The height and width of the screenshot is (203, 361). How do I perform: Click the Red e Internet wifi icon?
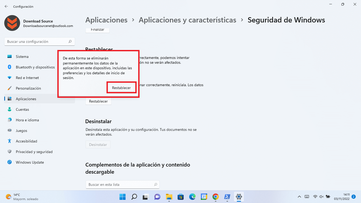tap(10, 78)
